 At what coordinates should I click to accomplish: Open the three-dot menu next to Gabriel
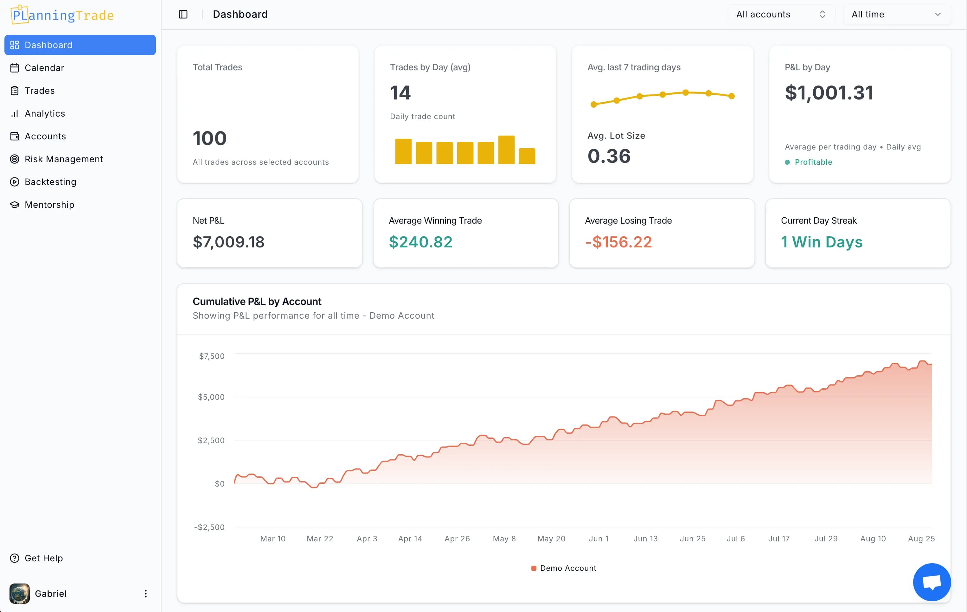click(145, 594)
